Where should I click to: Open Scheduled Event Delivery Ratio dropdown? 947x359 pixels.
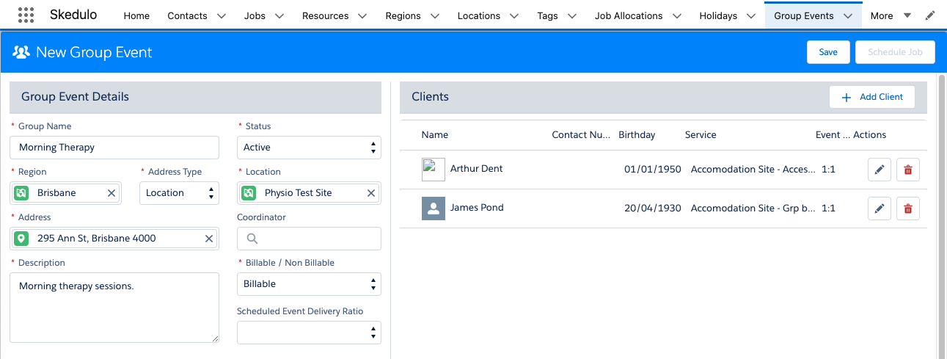click(x=309, y=333)
